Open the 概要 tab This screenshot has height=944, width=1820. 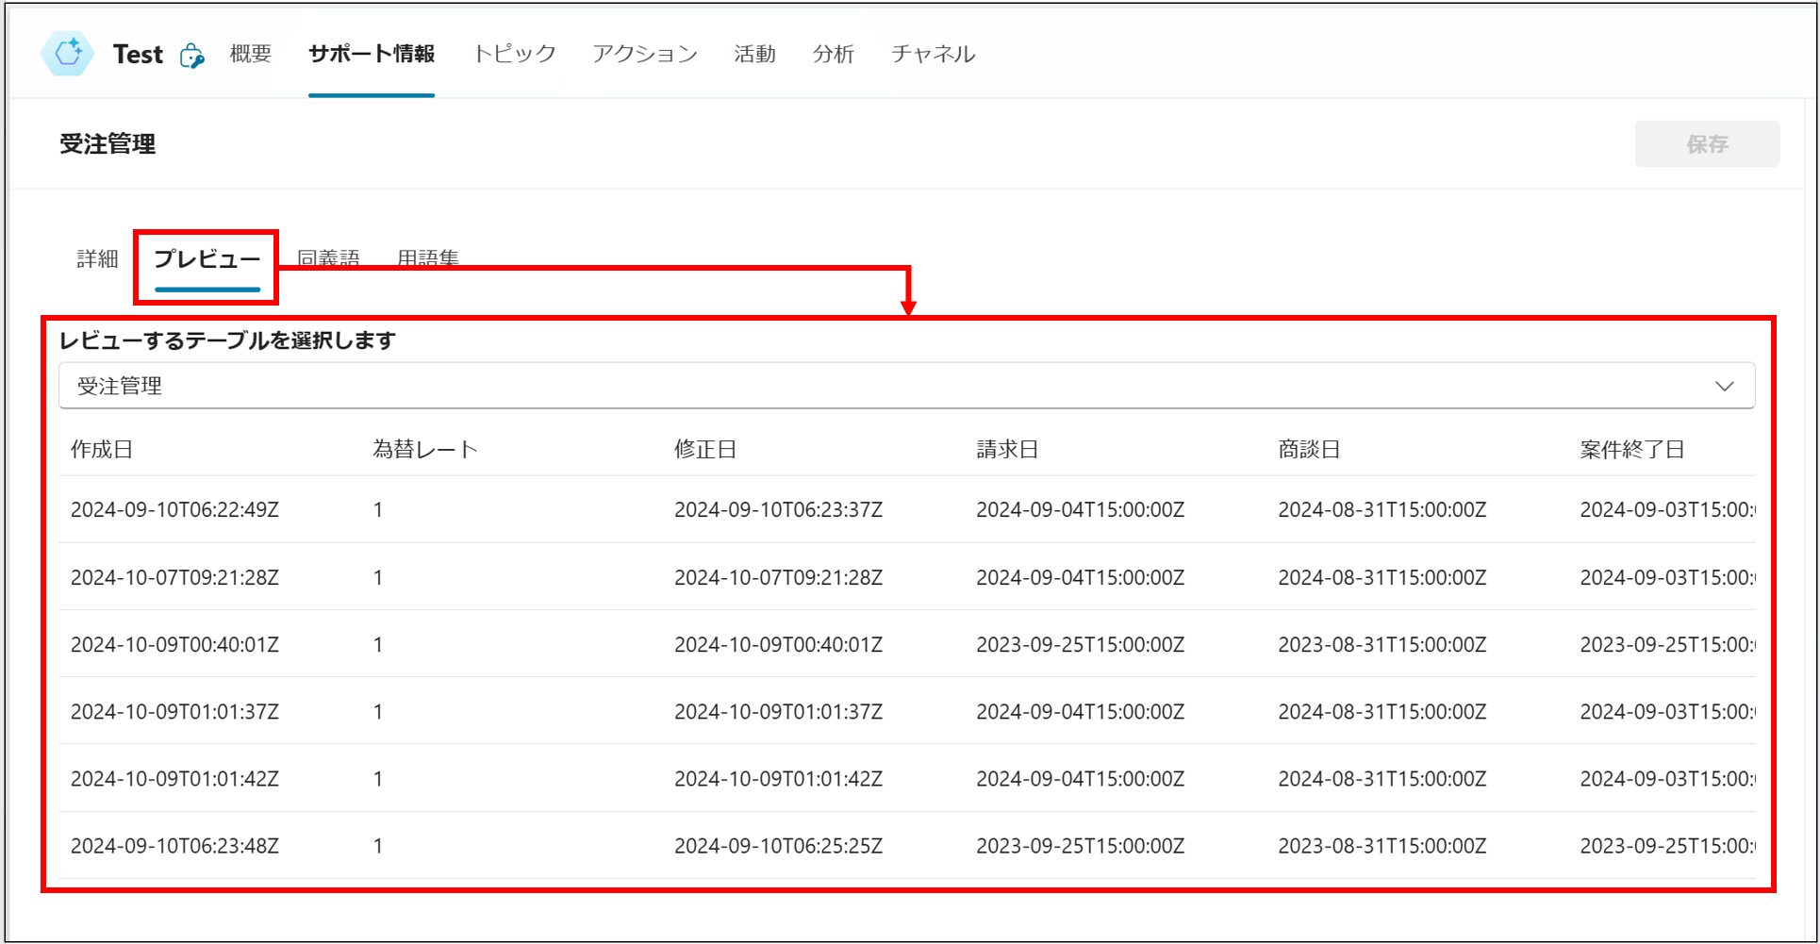click(x=247, y=54)
